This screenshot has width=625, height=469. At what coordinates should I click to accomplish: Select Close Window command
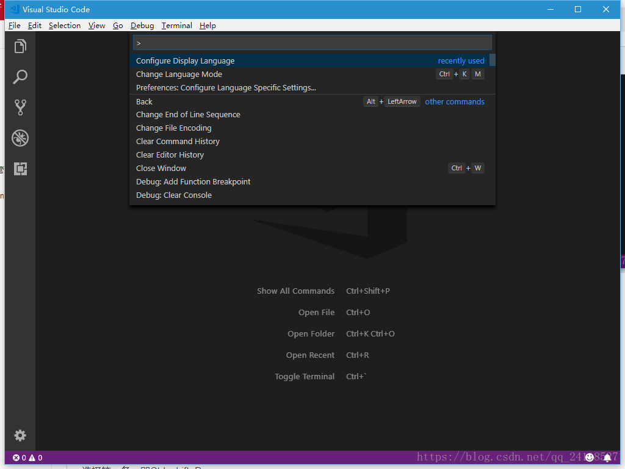click(x=309, y=169)
